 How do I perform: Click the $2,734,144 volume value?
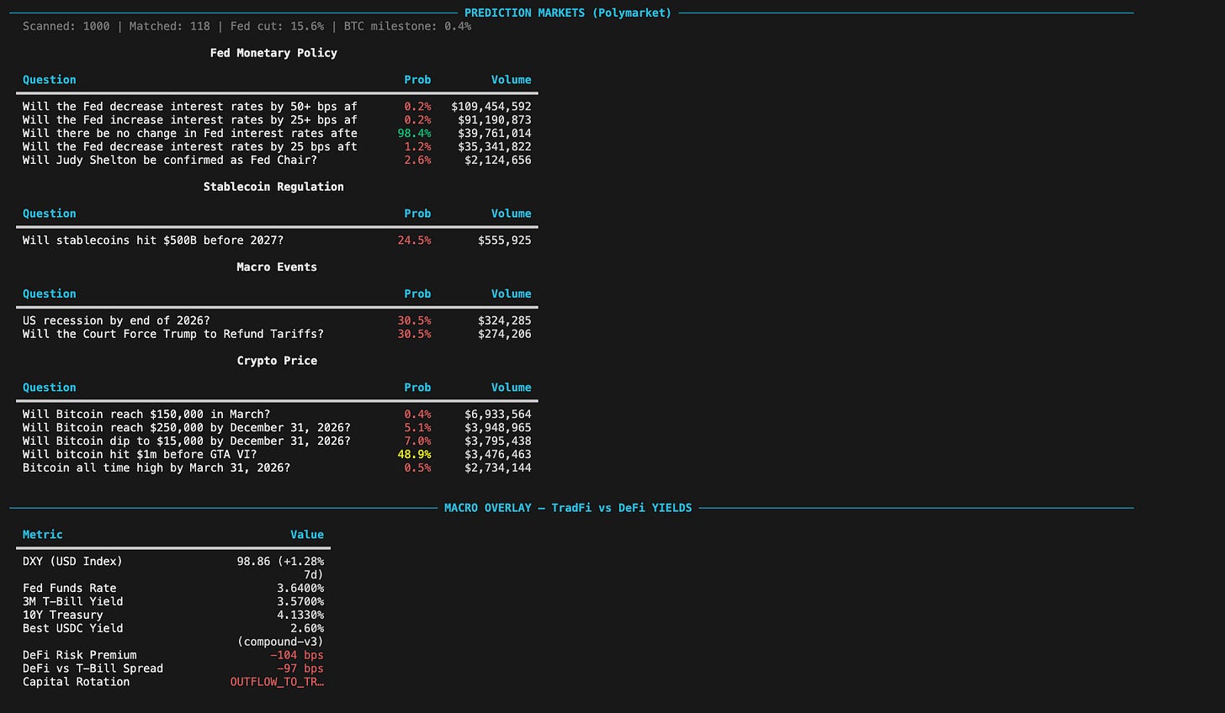pos(498,468)
